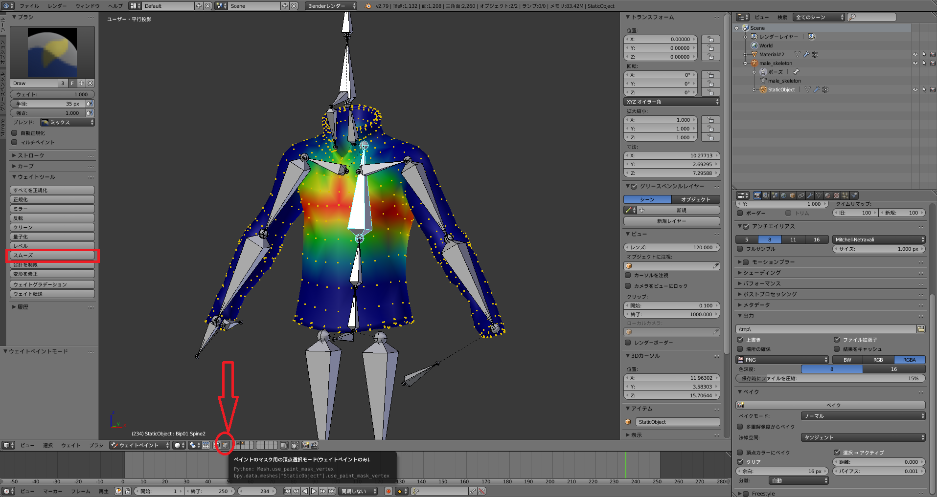Screen dimensions: 937x497
Task: Toggle the lock icon for location X
Action: 710,39
